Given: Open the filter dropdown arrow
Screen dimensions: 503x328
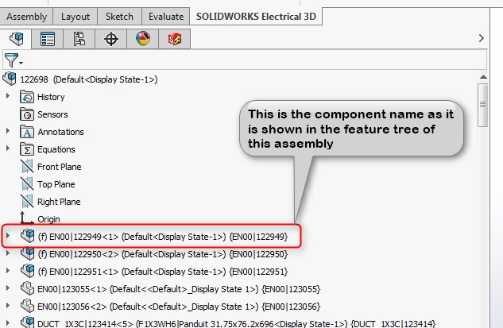Looking at the screenshot, I should (x=21, y=63).
